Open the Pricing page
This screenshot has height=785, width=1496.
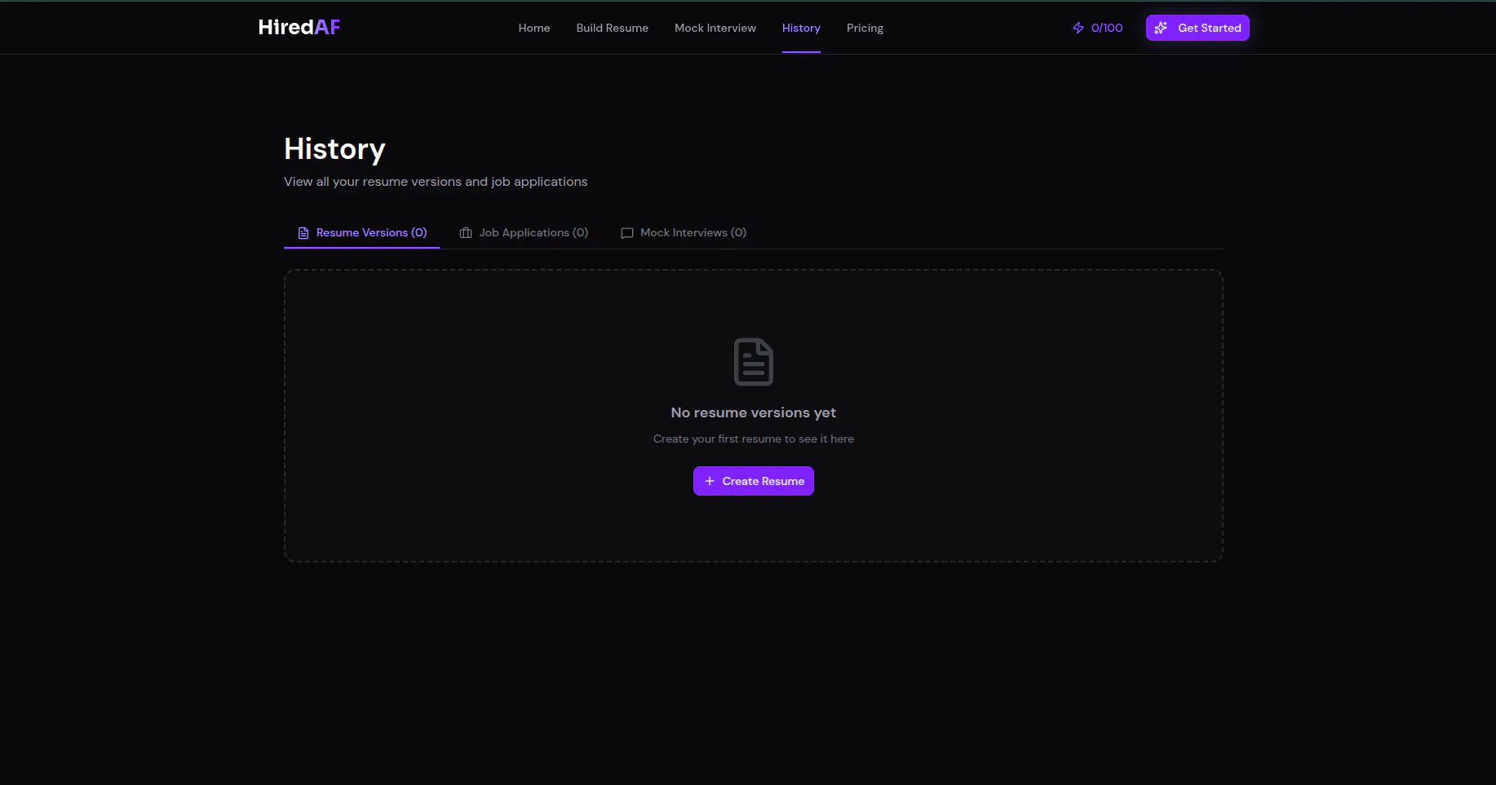pyautogui.click(x=865, y=28)
